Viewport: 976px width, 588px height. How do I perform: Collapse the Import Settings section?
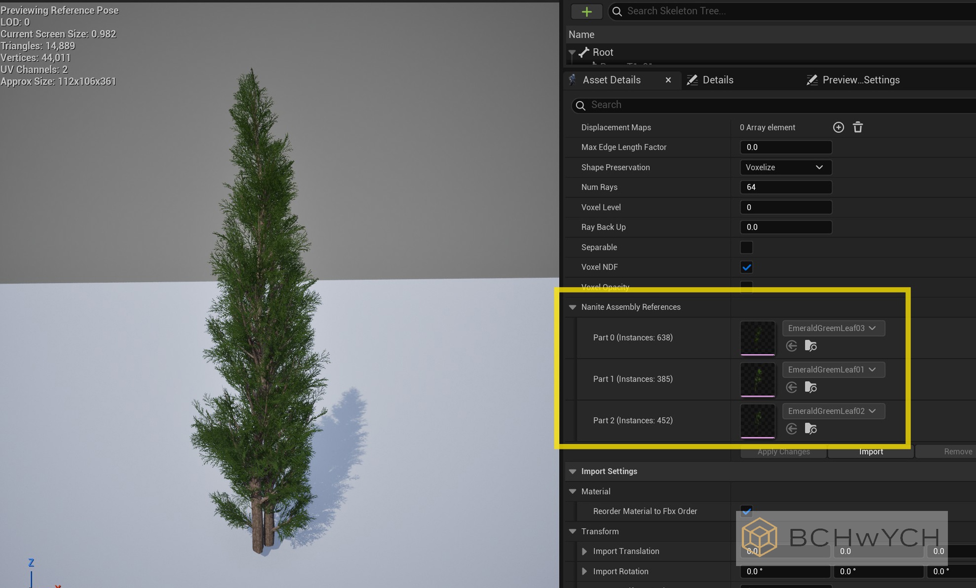coord(572,472)
